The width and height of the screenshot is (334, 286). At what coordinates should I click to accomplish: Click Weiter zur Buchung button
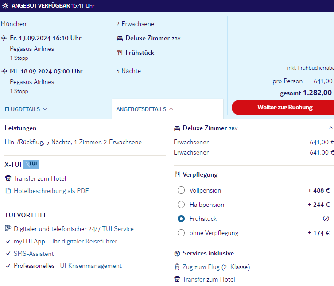tap(283, 108)
